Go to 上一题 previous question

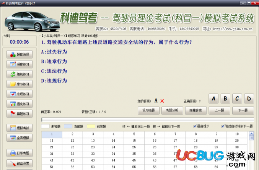coord(219,111)
